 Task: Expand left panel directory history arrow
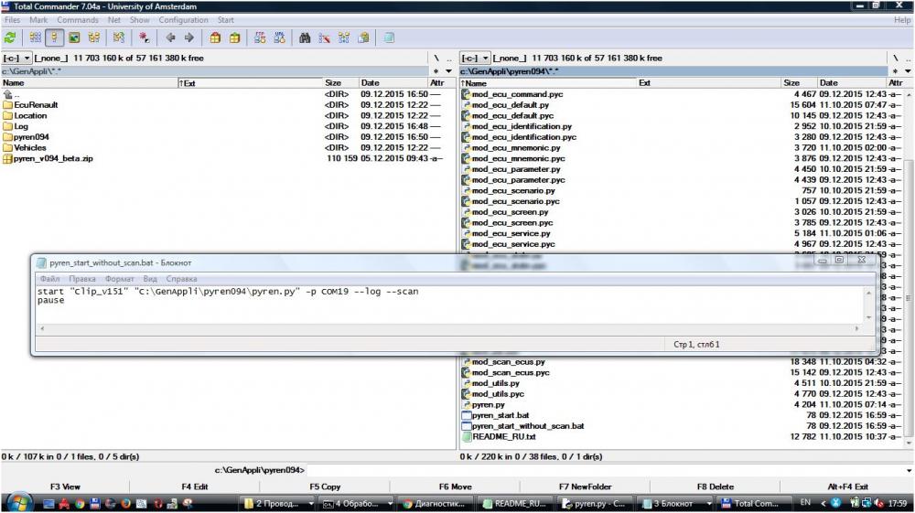448,71
